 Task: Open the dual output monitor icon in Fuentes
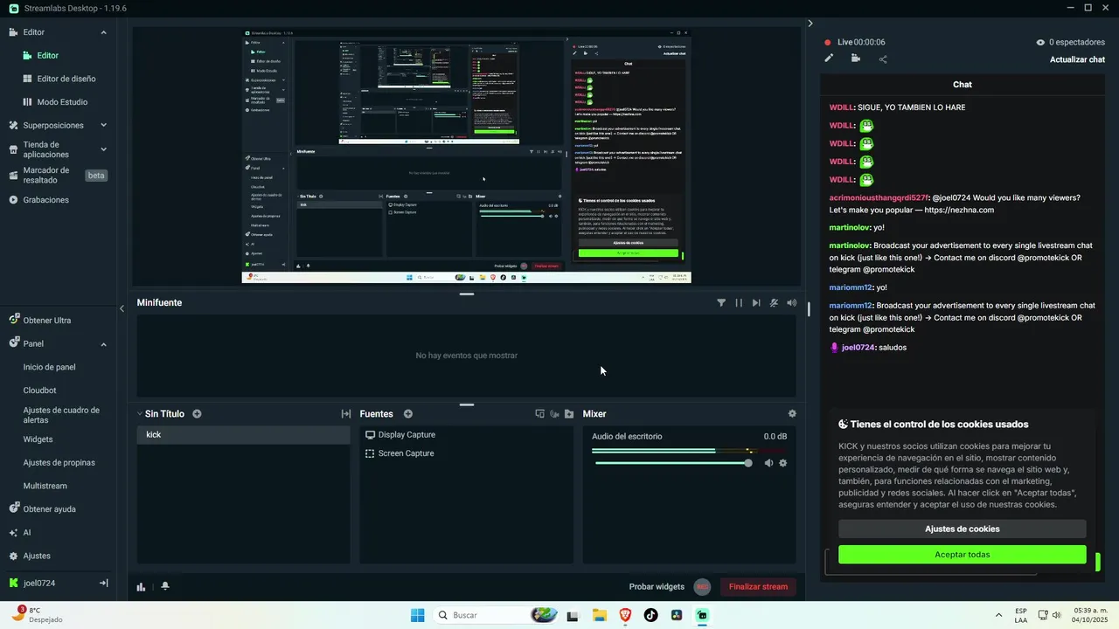tap(539, 414)
